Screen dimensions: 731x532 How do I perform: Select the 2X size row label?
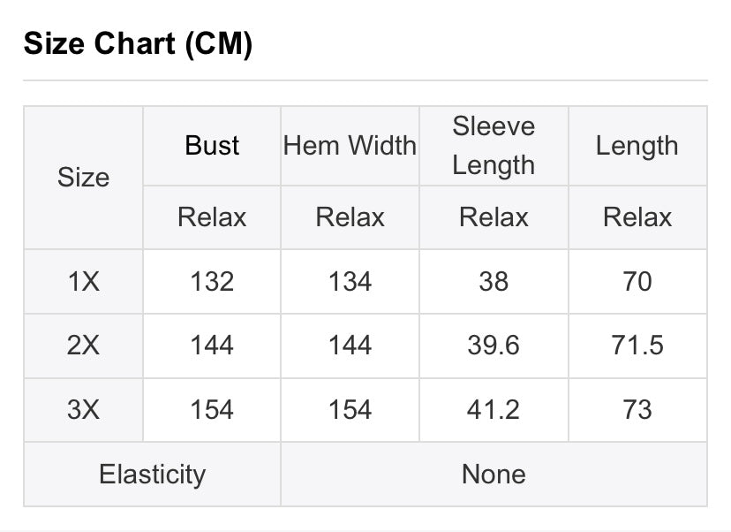(x=84, y=346)
